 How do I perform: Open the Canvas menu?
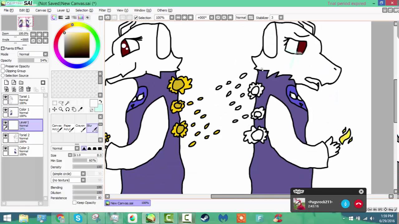[x=43, y=10]
